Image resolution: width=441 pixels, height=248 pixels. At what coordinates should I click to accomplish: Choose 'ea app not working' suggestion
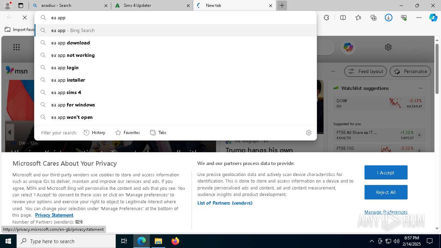tap(175, 55)
